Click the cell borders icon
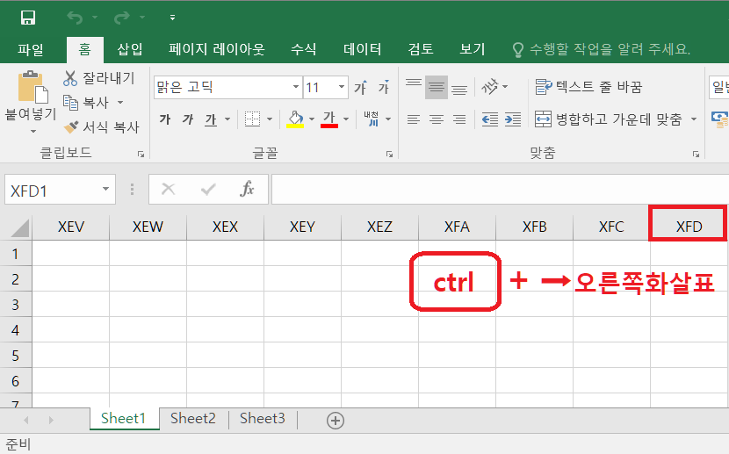 252,119
